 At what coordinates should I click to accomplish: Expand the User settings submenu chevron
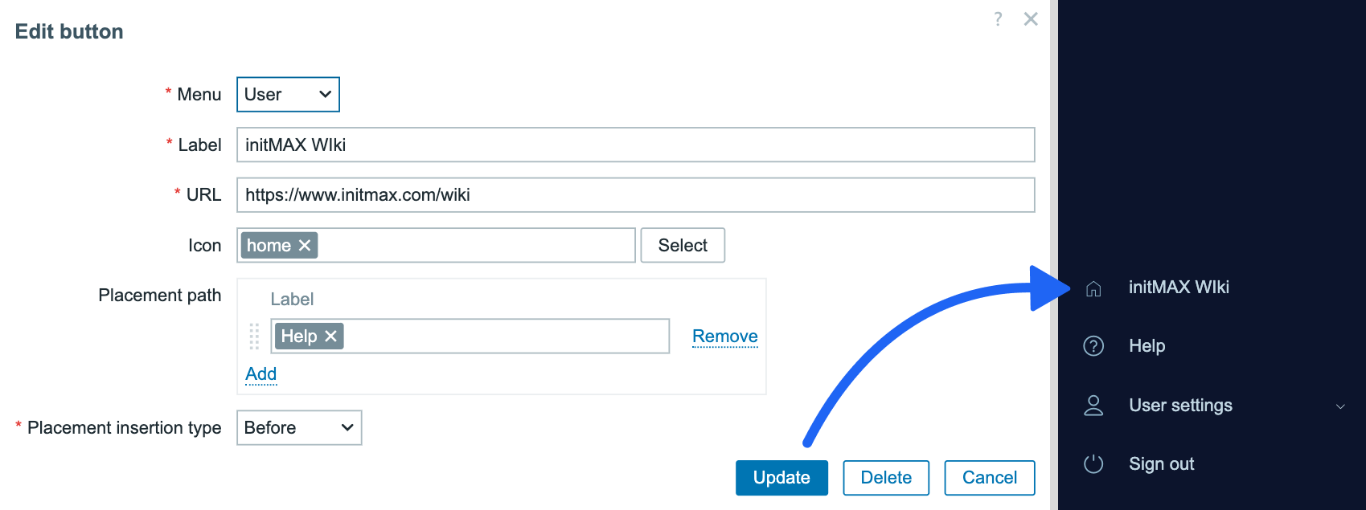pyautogui.click(x=1340, y=406)
